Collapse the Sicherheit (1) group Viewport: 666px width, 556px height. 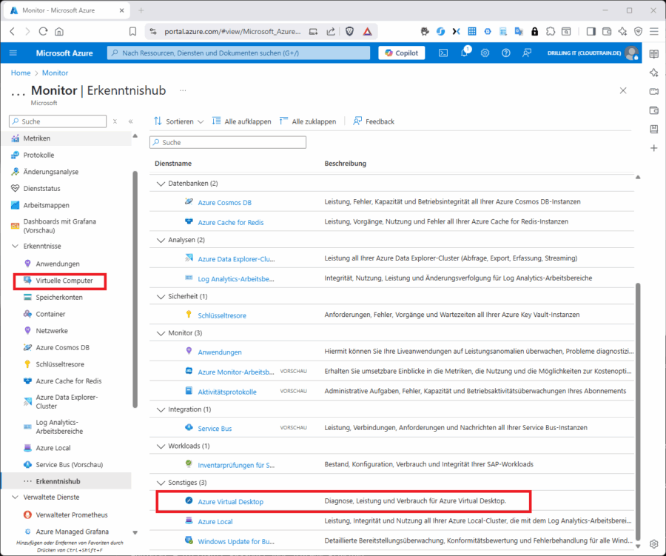click(161, 297)
